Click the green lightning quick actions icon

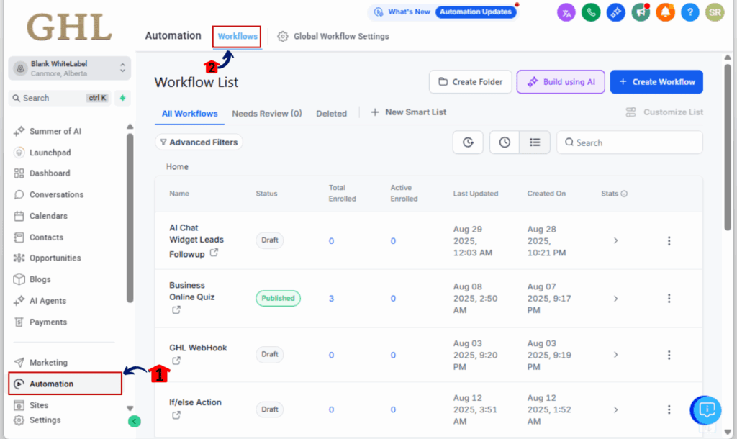click(122, 98)
